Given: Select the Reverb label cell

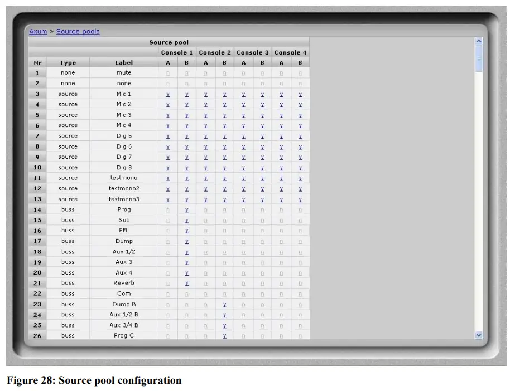Looking at the screenshot, I should pos(124,283).
